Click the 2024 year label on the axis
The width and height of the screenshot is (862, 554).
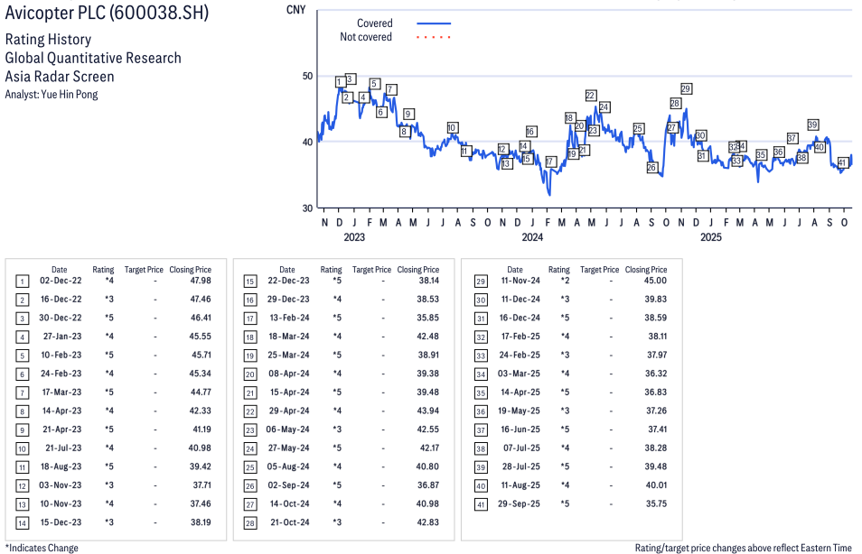click(532, 237)
